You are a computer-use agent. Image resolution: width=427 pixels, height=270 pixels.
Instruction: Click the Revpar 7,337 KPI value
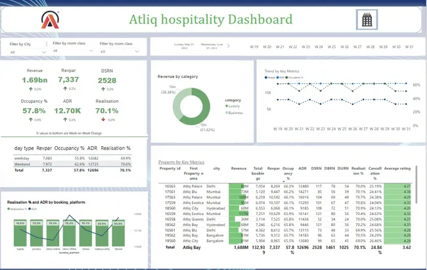[68, 79]
